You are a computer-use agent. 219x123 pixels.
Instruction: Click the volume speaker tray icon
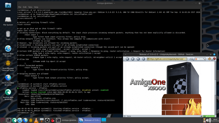click(208, 120)
